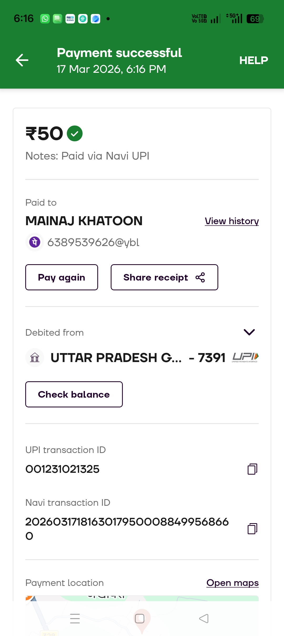Tap the Share receipt button
284x636 pixels.
(164, 277)
